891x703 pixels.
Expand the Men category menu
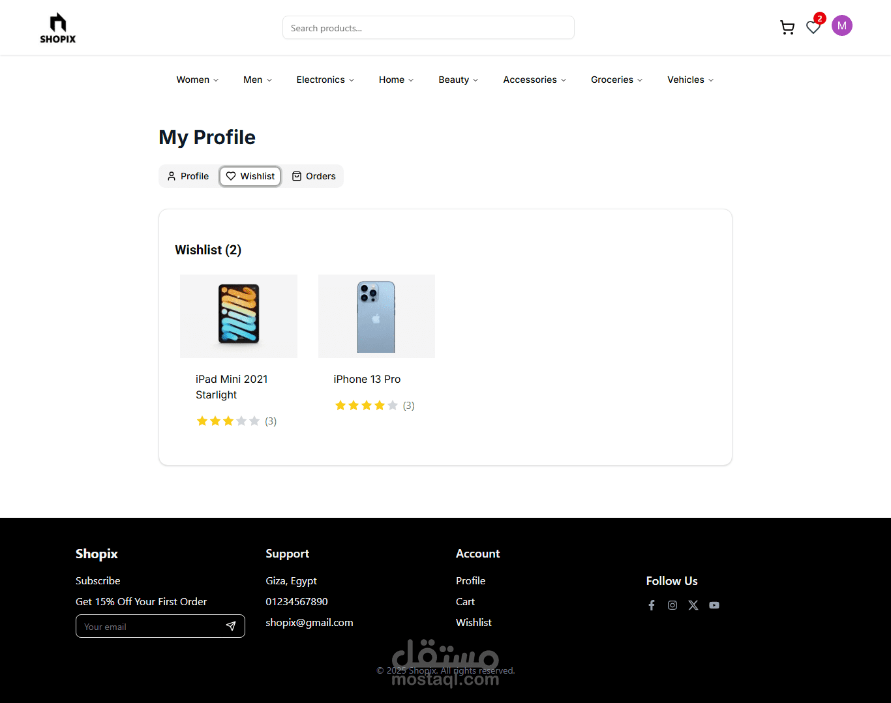click(x=258, y=80)
